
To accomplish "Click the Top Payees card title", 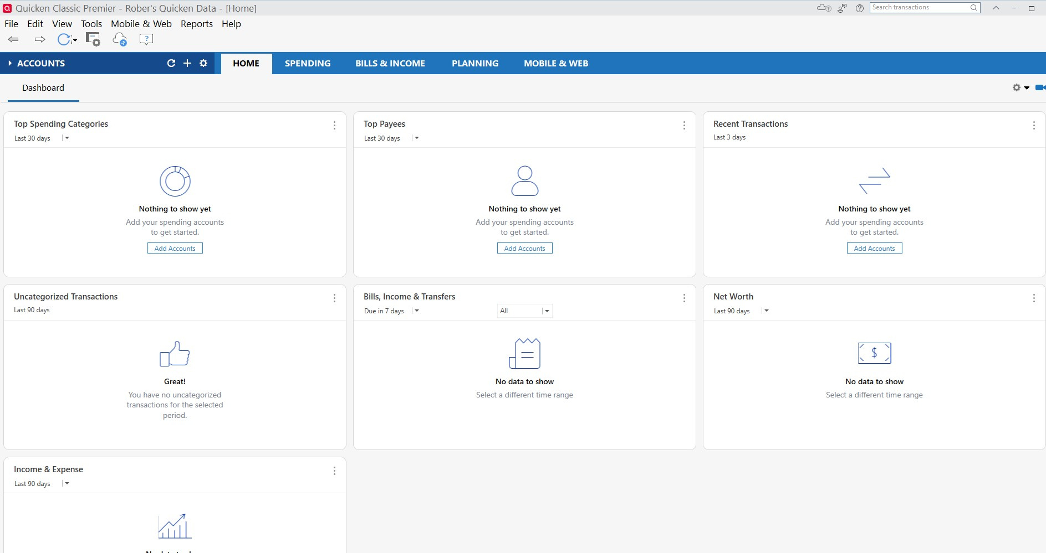I will point(384,124).
